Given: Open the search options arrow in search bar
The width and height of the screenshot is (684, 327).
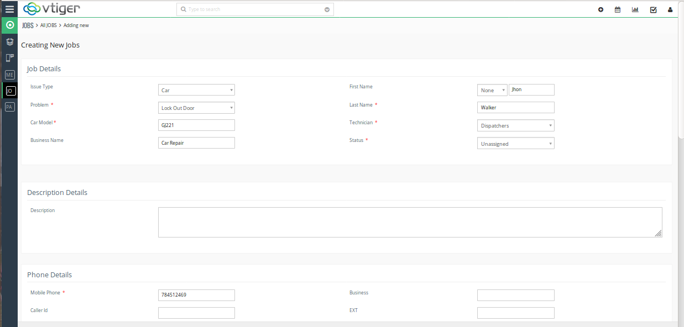Looking at the screenshot, I should (327, 9).
